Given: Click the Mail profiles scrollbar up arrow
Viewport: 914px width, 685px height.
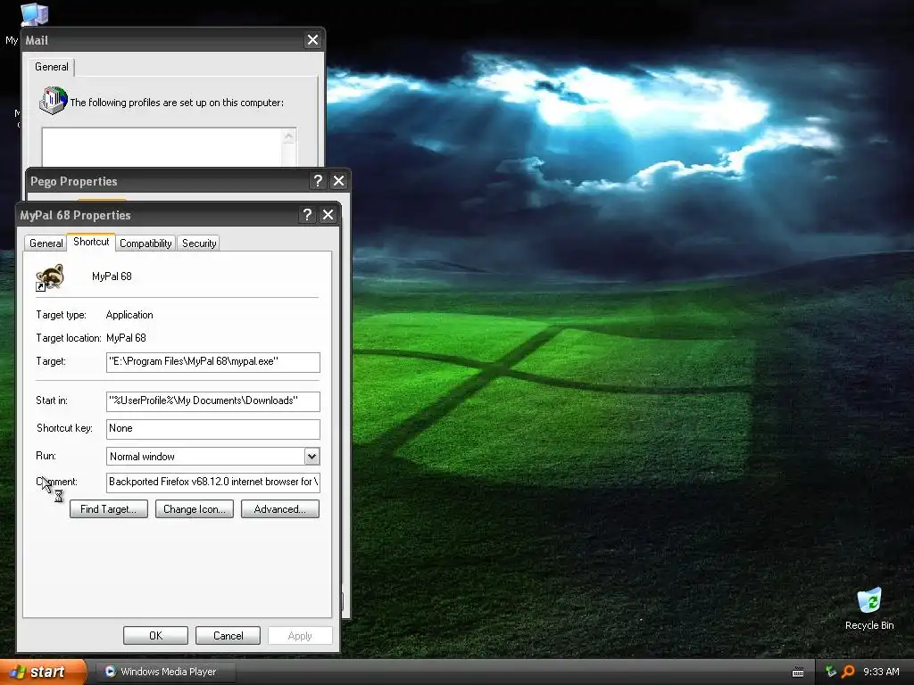Looking at the screenshot, I should pos(288,136).
